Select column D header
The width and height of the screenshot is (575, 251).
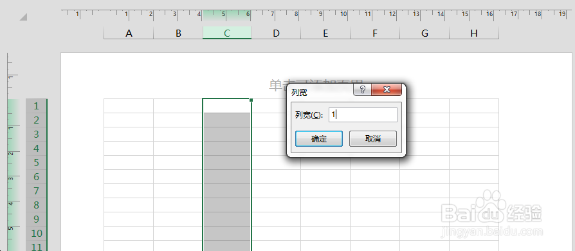pos(276,33)
